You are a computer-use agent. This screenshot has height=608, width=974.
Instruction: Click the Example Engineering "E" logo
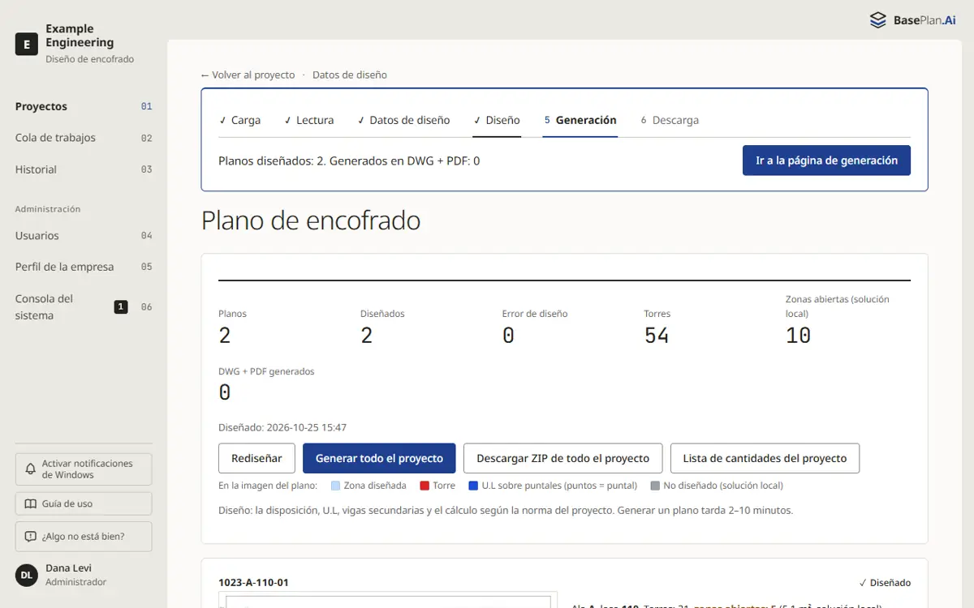pos(27,44)
